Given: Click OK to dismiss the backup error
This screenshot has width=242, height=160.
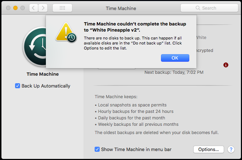Looking at the screenshot, I should pos(175,58).
